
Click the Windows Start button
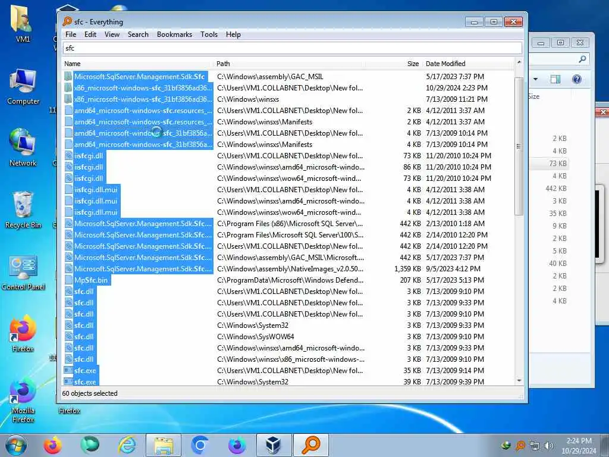point(16,445)
